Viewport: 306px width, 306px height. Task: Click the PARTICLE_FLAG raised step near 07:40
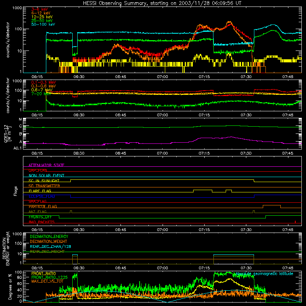pos(272,205)
